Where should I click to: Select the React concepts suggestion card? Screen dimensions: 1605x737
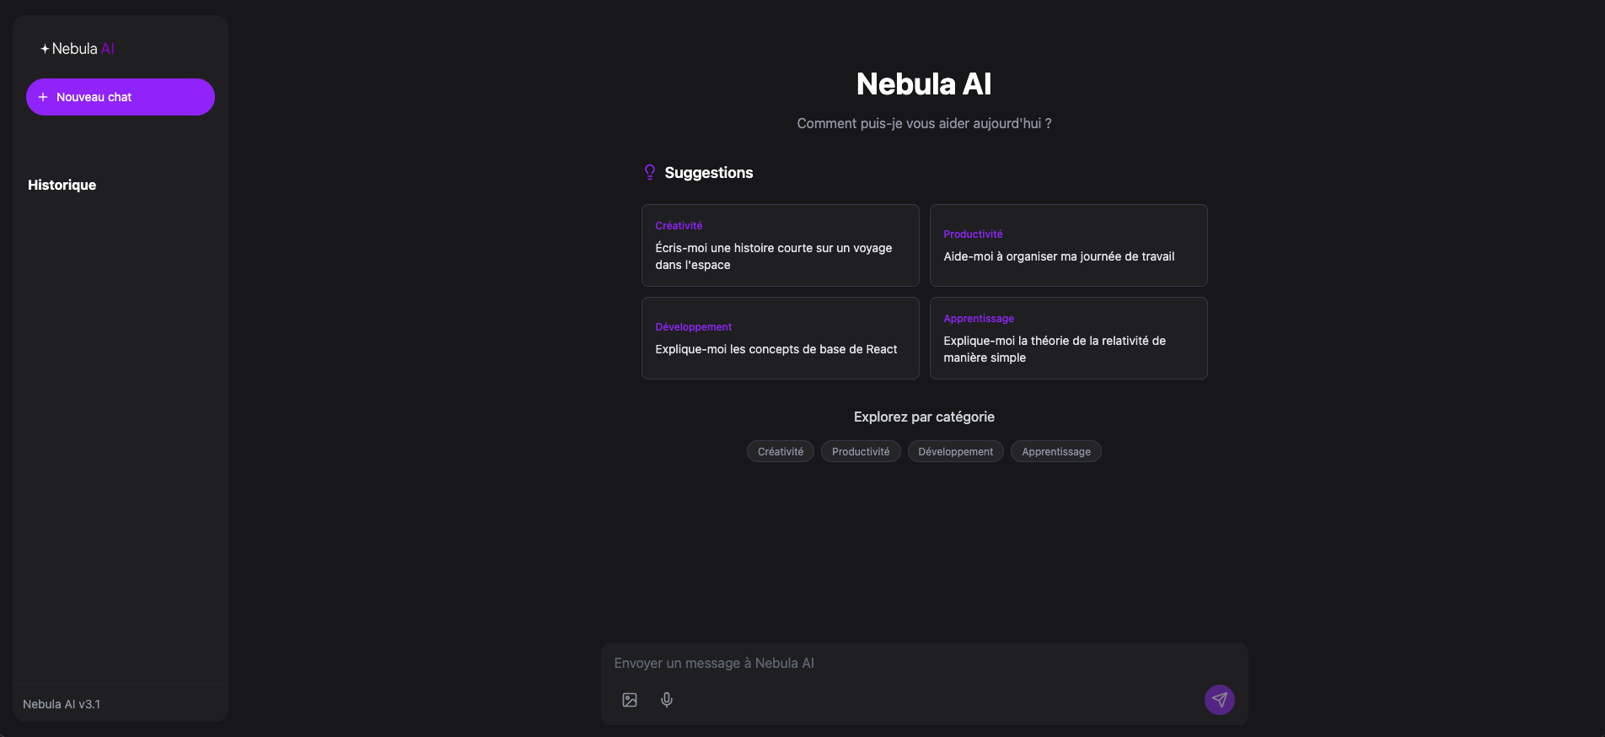point(780,338)
